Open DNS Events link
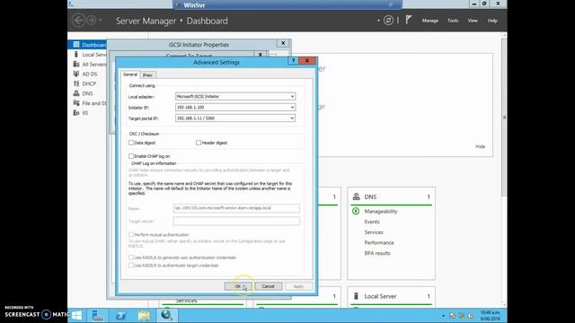 coord(372,222)
